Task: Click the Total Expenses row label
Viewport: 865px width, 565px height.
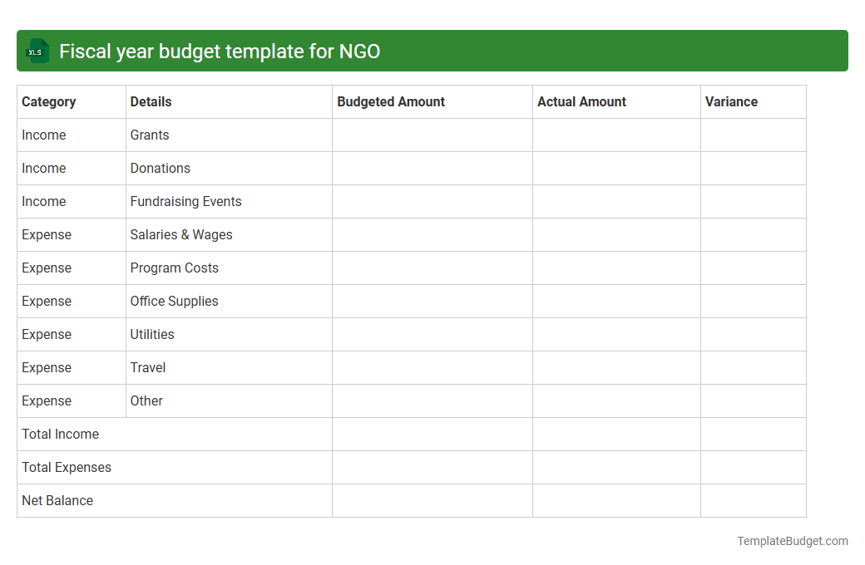Action: pyautogui.click(x=67, y=467)
